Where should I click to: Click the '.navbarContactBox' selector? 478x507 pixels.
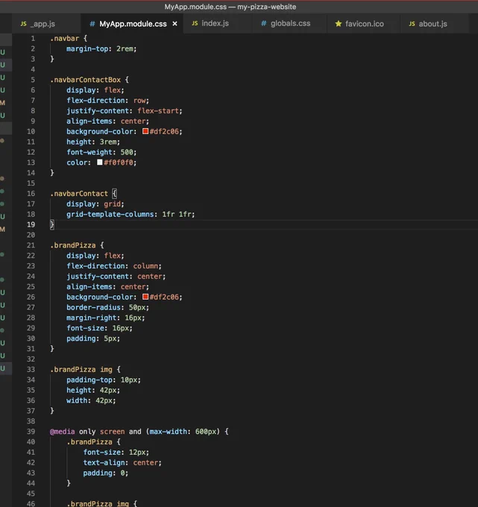(85, 80)
